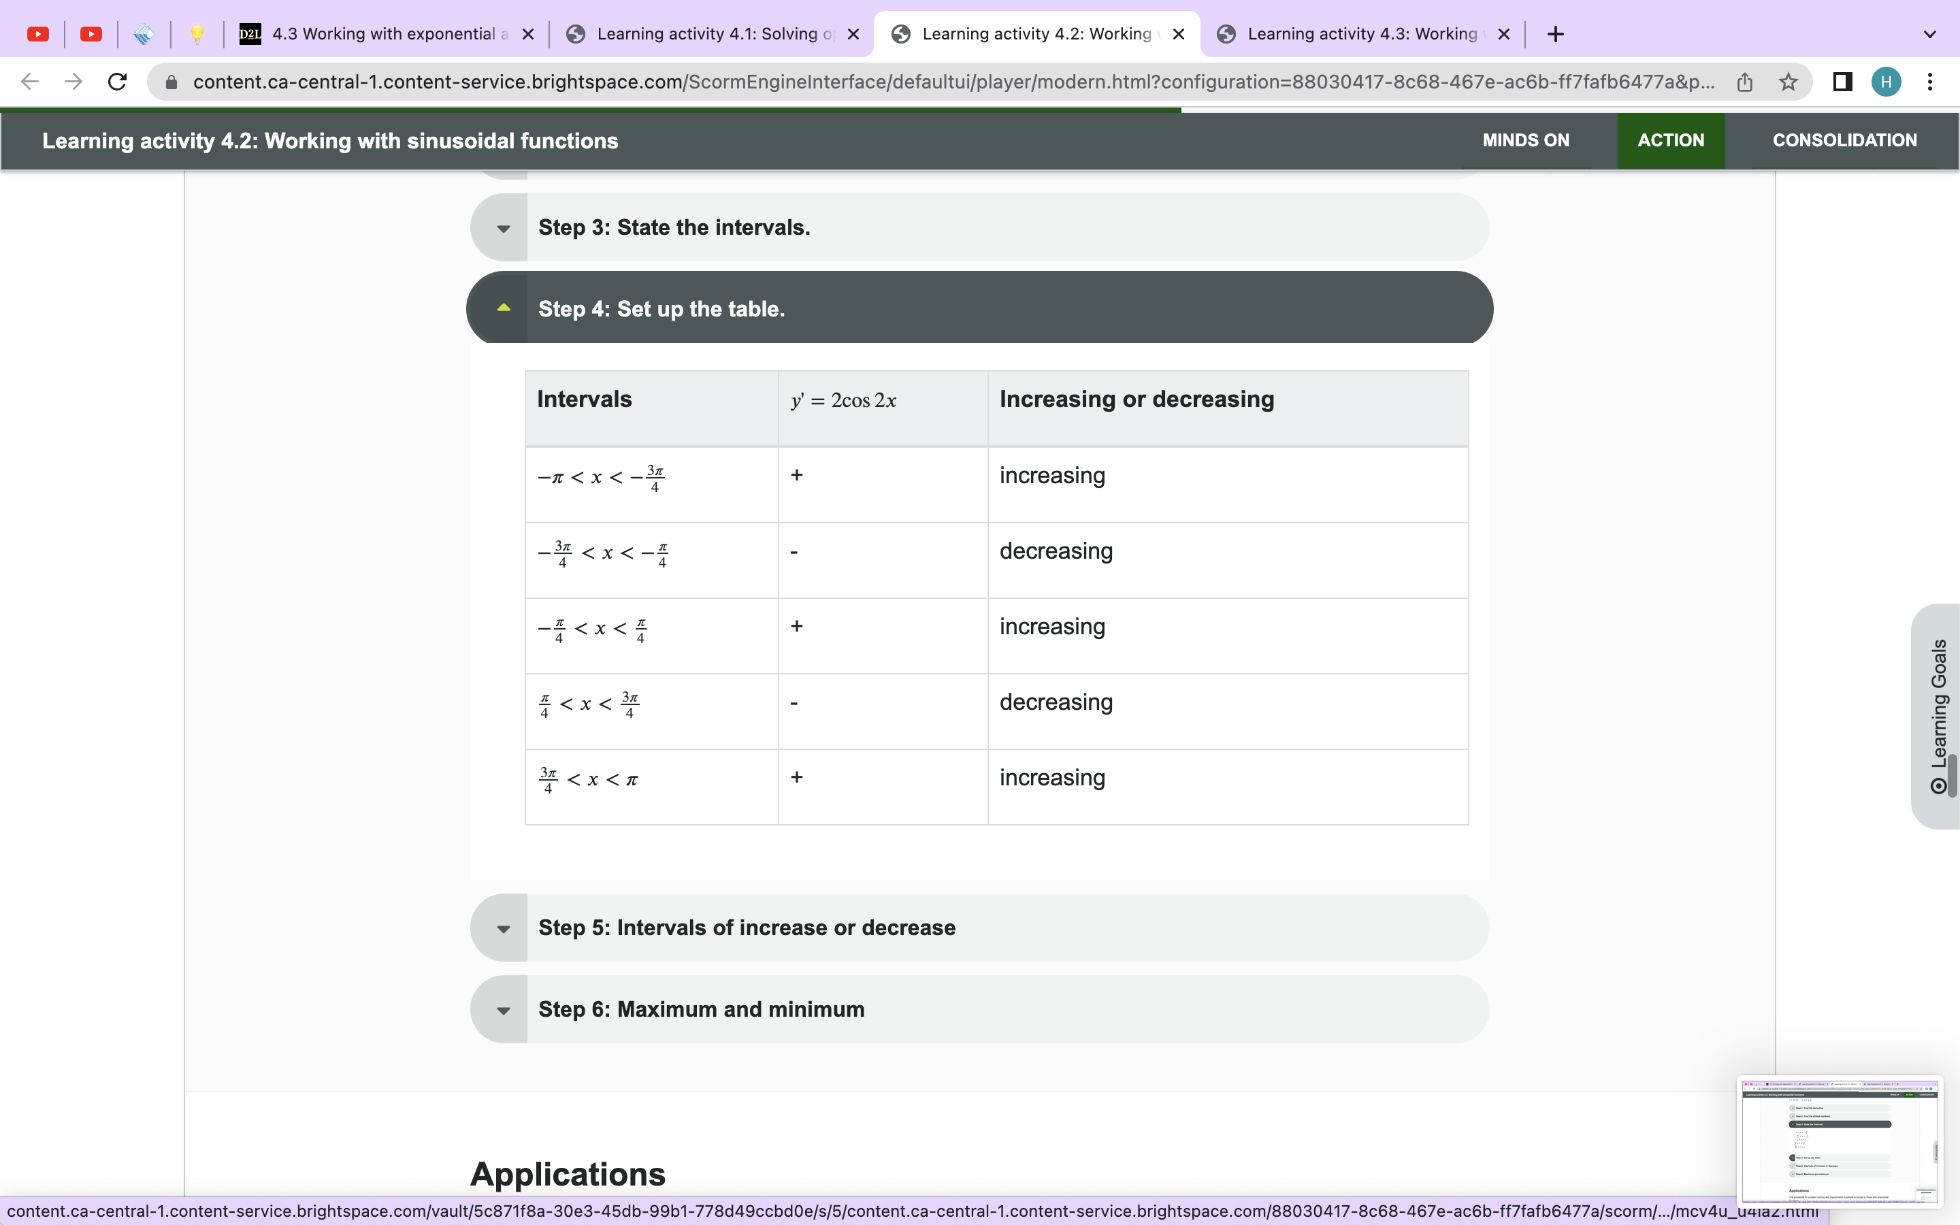
Task: Share the page using the share icon
Action: (1743, 81)
